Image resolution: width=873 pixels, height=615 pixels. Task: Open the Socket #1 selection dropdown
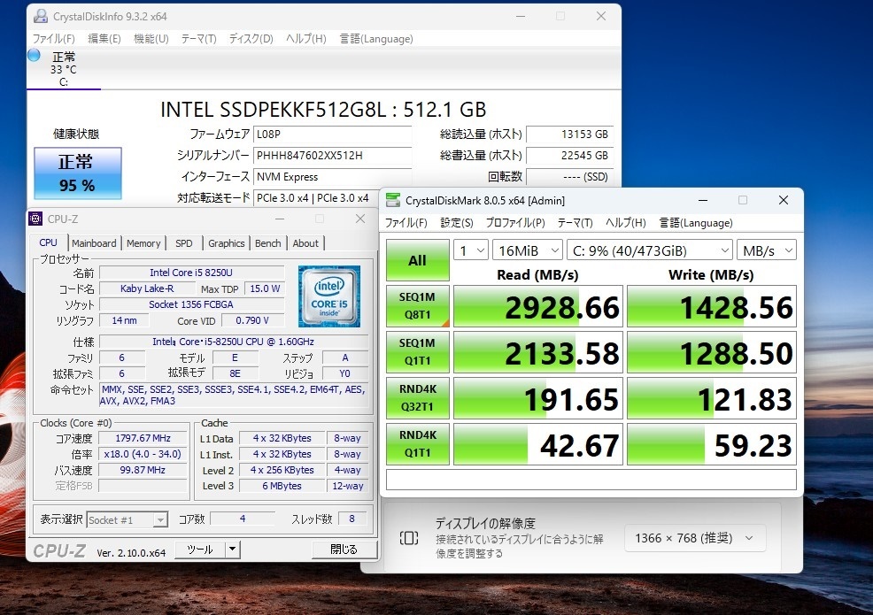(127, 519)
